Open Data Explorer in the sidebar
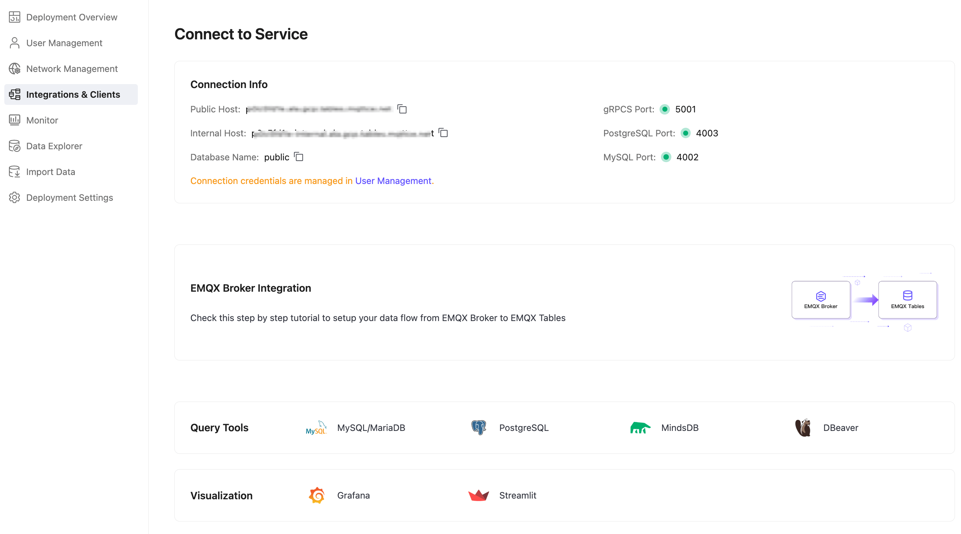The image size is (961, 534). tap(71, 146)
